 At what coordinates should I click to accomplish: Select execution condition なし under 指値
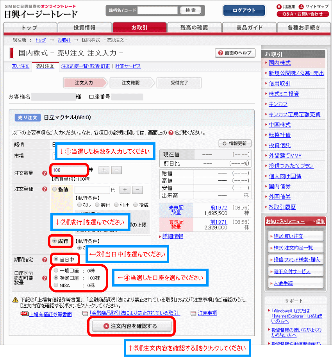point(79,205)
